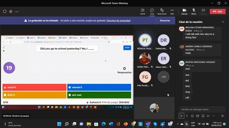Choose the yellow didn't answer
Screen dimensions: 229x128
(x=34, y=95)
